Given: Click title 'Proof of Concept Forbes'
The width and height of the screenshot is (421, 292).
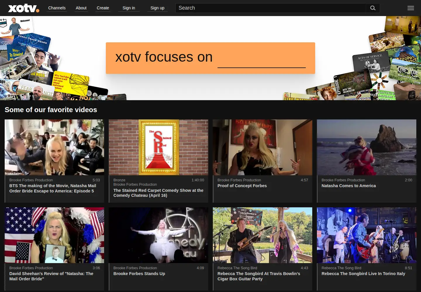Looking at the screenshot, I should (242, 186).
